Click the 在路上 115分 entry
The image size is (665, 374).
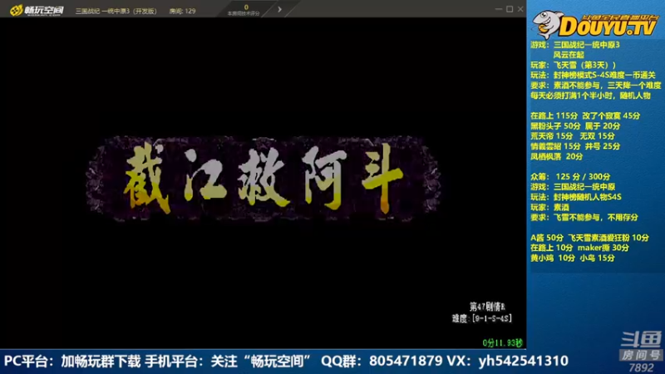(x=554, y=116)
